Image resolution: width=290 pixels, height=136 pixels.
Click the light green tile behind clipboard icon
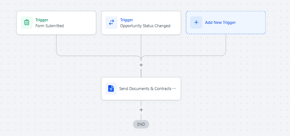pos(27,22)
